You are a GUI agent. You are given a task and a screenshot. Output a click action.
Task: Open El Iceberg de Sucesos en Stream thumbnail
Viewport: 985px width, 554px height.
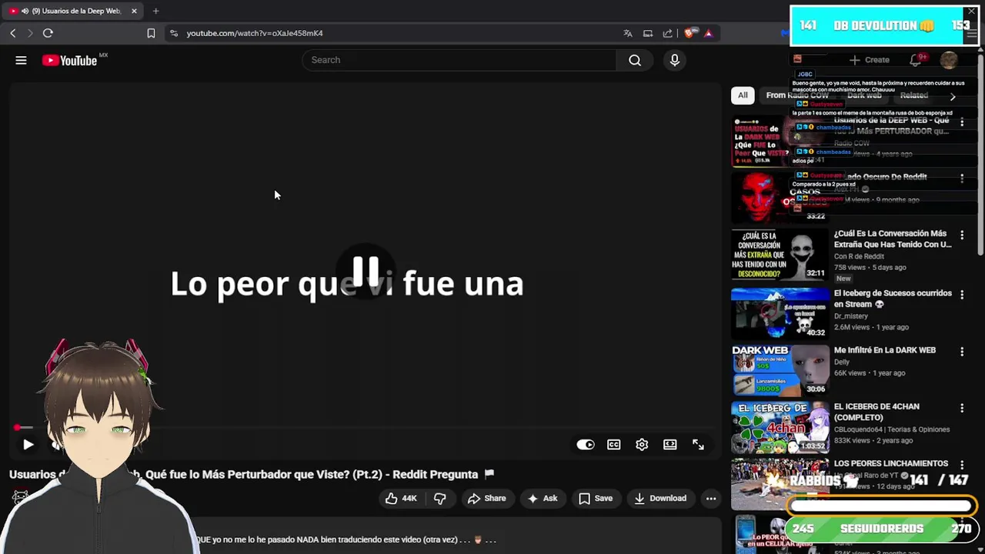point(780,312)
